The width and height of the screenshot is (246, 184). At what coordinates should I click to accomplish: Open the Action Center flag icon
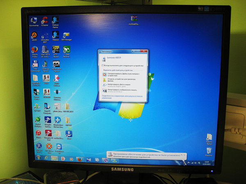pyautogui.click(x=189, y=163)
